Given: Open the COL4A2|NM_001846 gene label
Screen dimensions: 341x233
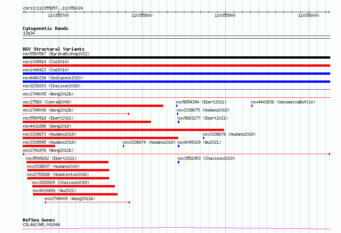Looking at the screenshot, I should (41, 225).
